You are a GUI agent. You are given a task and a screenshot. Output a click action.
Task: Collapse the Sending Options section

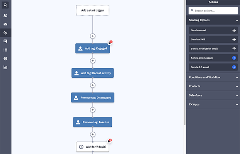pos(237,20)
